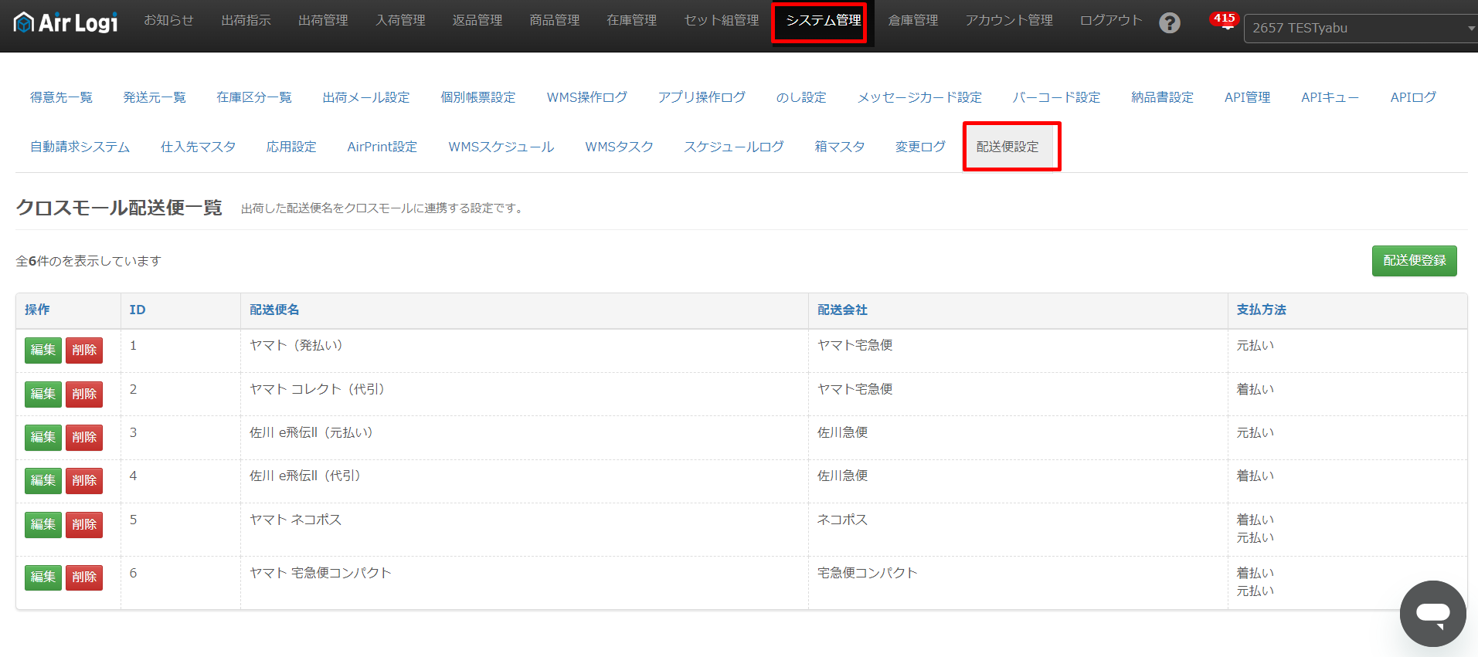
Task: Open the 箱マスタ tab
Action: [839, 147]
